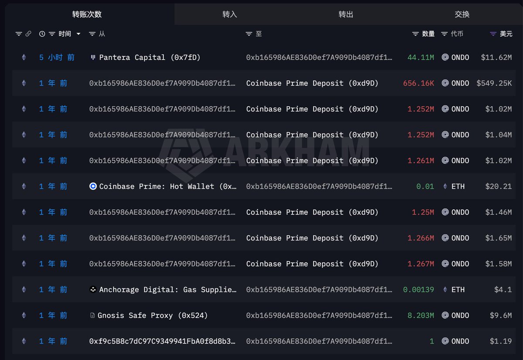
Task: Click the 0.00139 ETH amount
Action: [418, 289]
